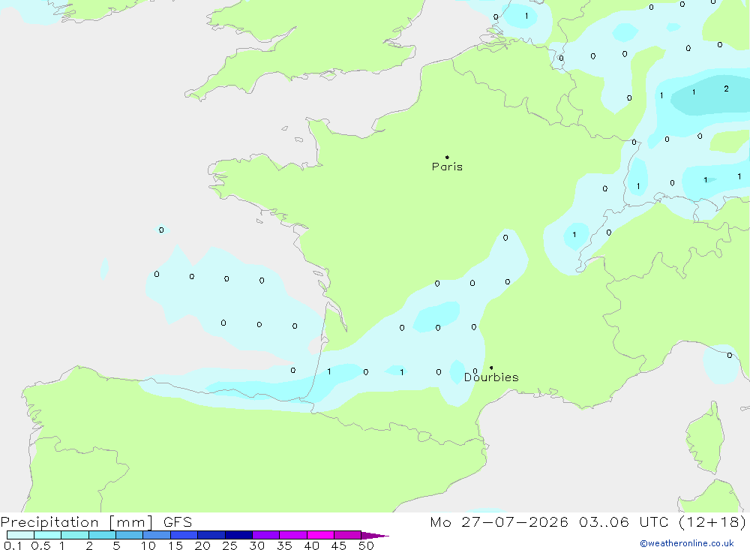This screenshot has width=750, height=550.
Task: Click the Dourbies city label
Action: 491,377
